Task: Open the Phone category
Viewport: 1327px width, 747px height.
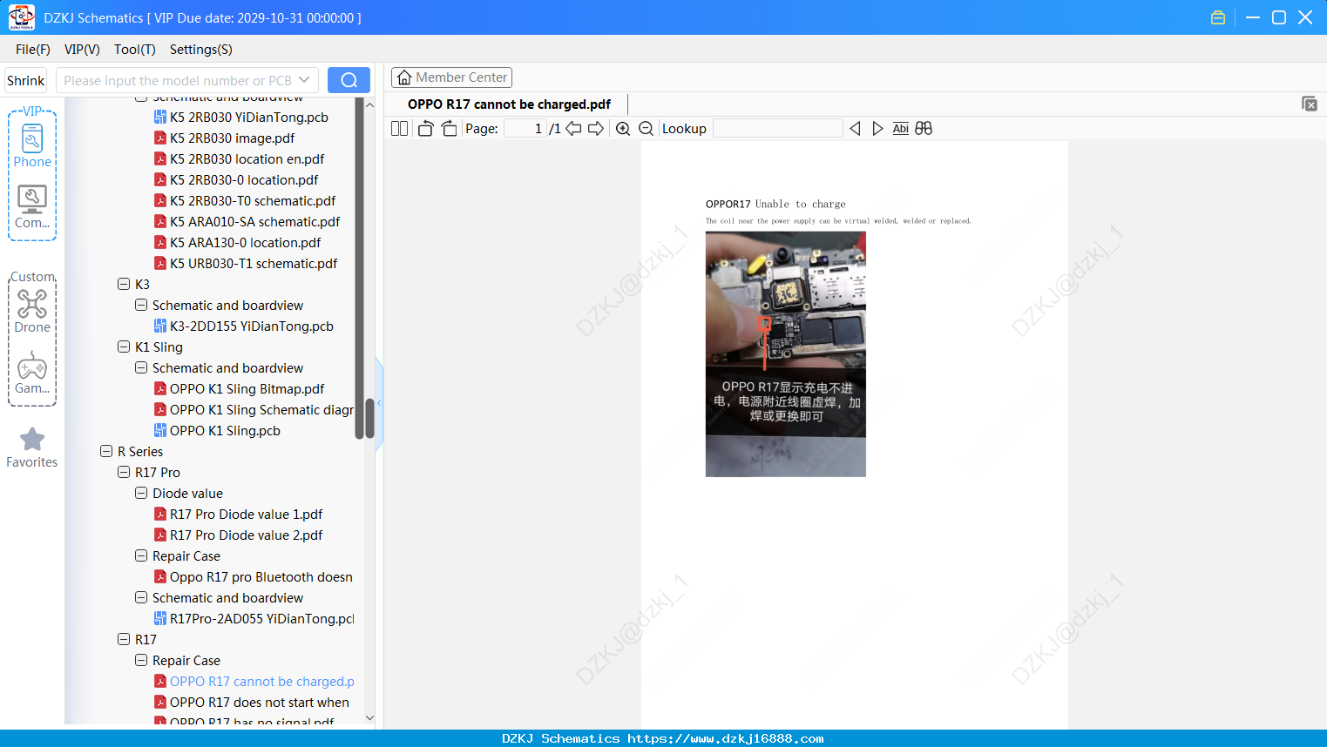Action: [32, 146]
